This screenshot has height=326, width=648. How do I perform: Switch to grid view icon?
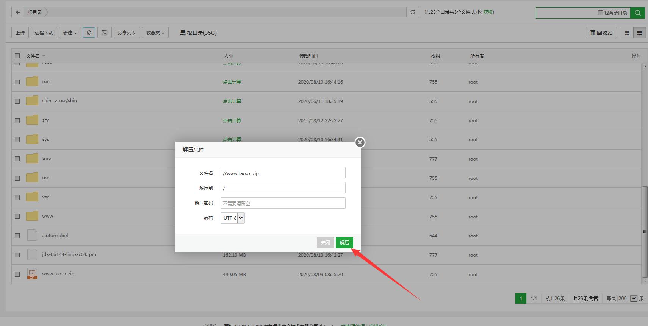click(x=627, y=33)
